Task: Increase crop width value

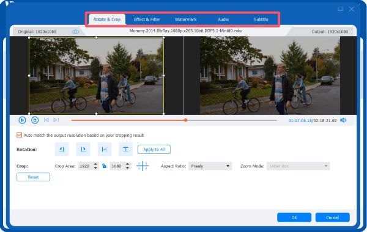Action: pos(95,164)
